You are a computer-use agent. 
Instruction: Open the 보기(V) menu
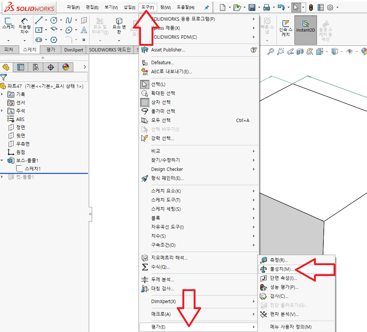click(111, 8)
